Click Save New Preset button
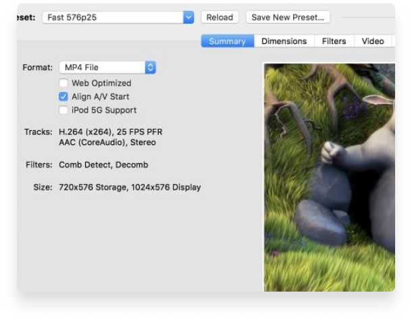The image size is (412, 322). coord(288,18)
